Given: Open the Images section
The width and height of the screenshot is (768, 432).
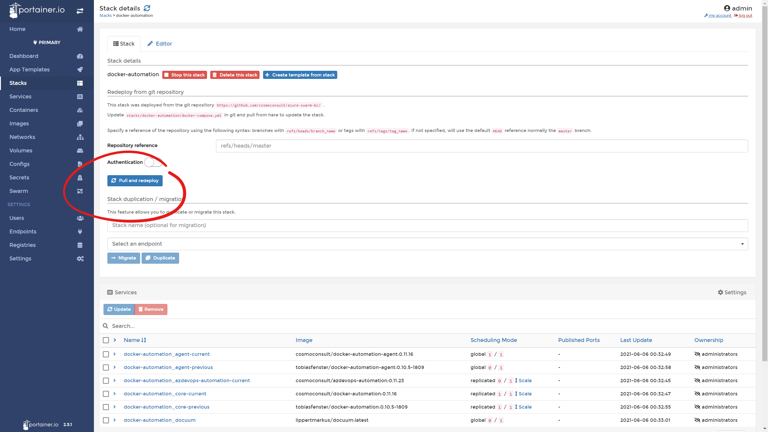Looking at the screenshot, I should (19, 123).
